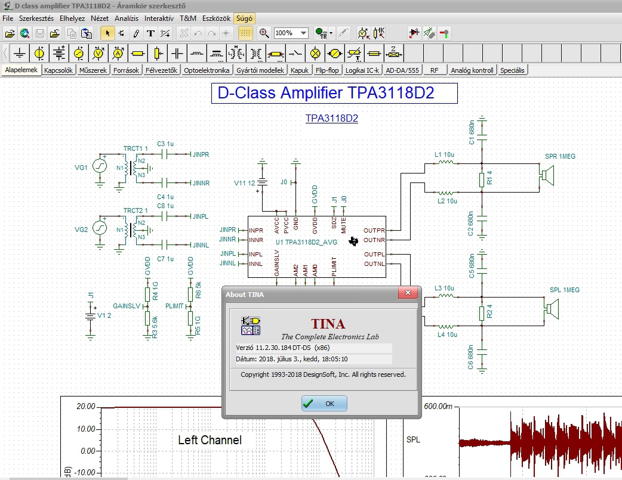
Task: Switch to the Félvezetők component tab
Action: tap(161, 70)
